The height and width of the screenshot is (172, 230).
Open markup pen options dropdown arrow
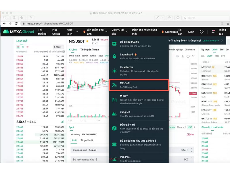(163, 18)
